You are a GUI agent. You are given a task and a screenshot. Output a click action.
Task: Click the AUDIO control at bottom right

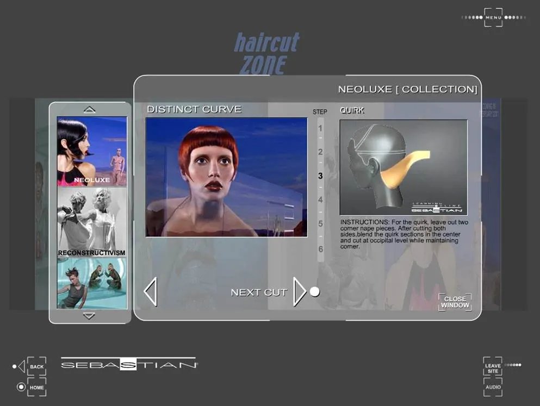coord(494,387)
